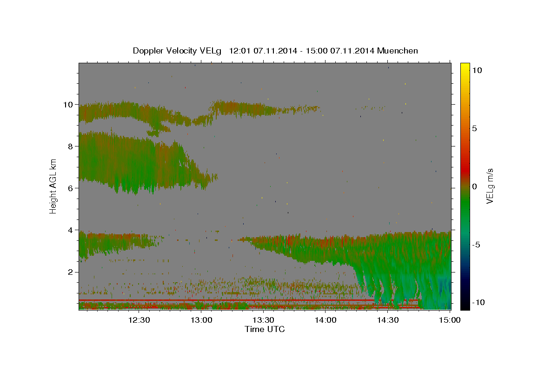The image size is (558, 372).
Task: Click the "VELg m/s" colorbar label
Action: pyautogui.click(x=490, y=186)
